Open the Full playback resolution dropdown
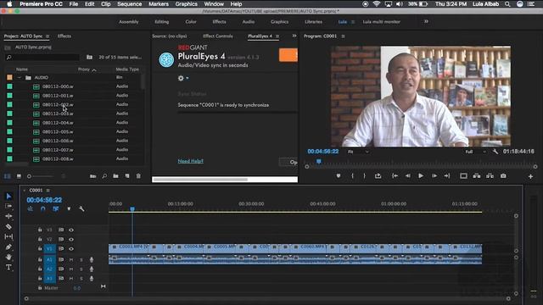This screenshot has width=543, height=305. point(475,152)
